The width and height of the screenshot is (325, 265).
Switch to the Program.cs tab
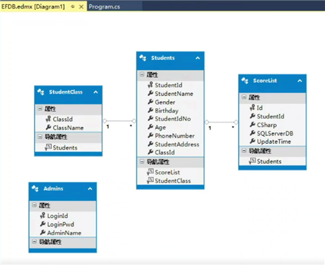point(104,7)
